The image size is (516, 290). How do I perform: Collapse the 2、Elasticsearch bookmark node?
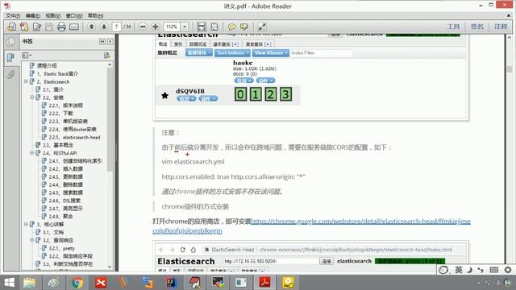coord(26,81)
